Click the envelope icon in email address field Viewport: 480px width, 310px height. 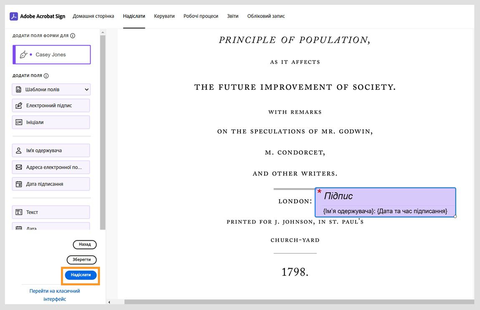19,167
